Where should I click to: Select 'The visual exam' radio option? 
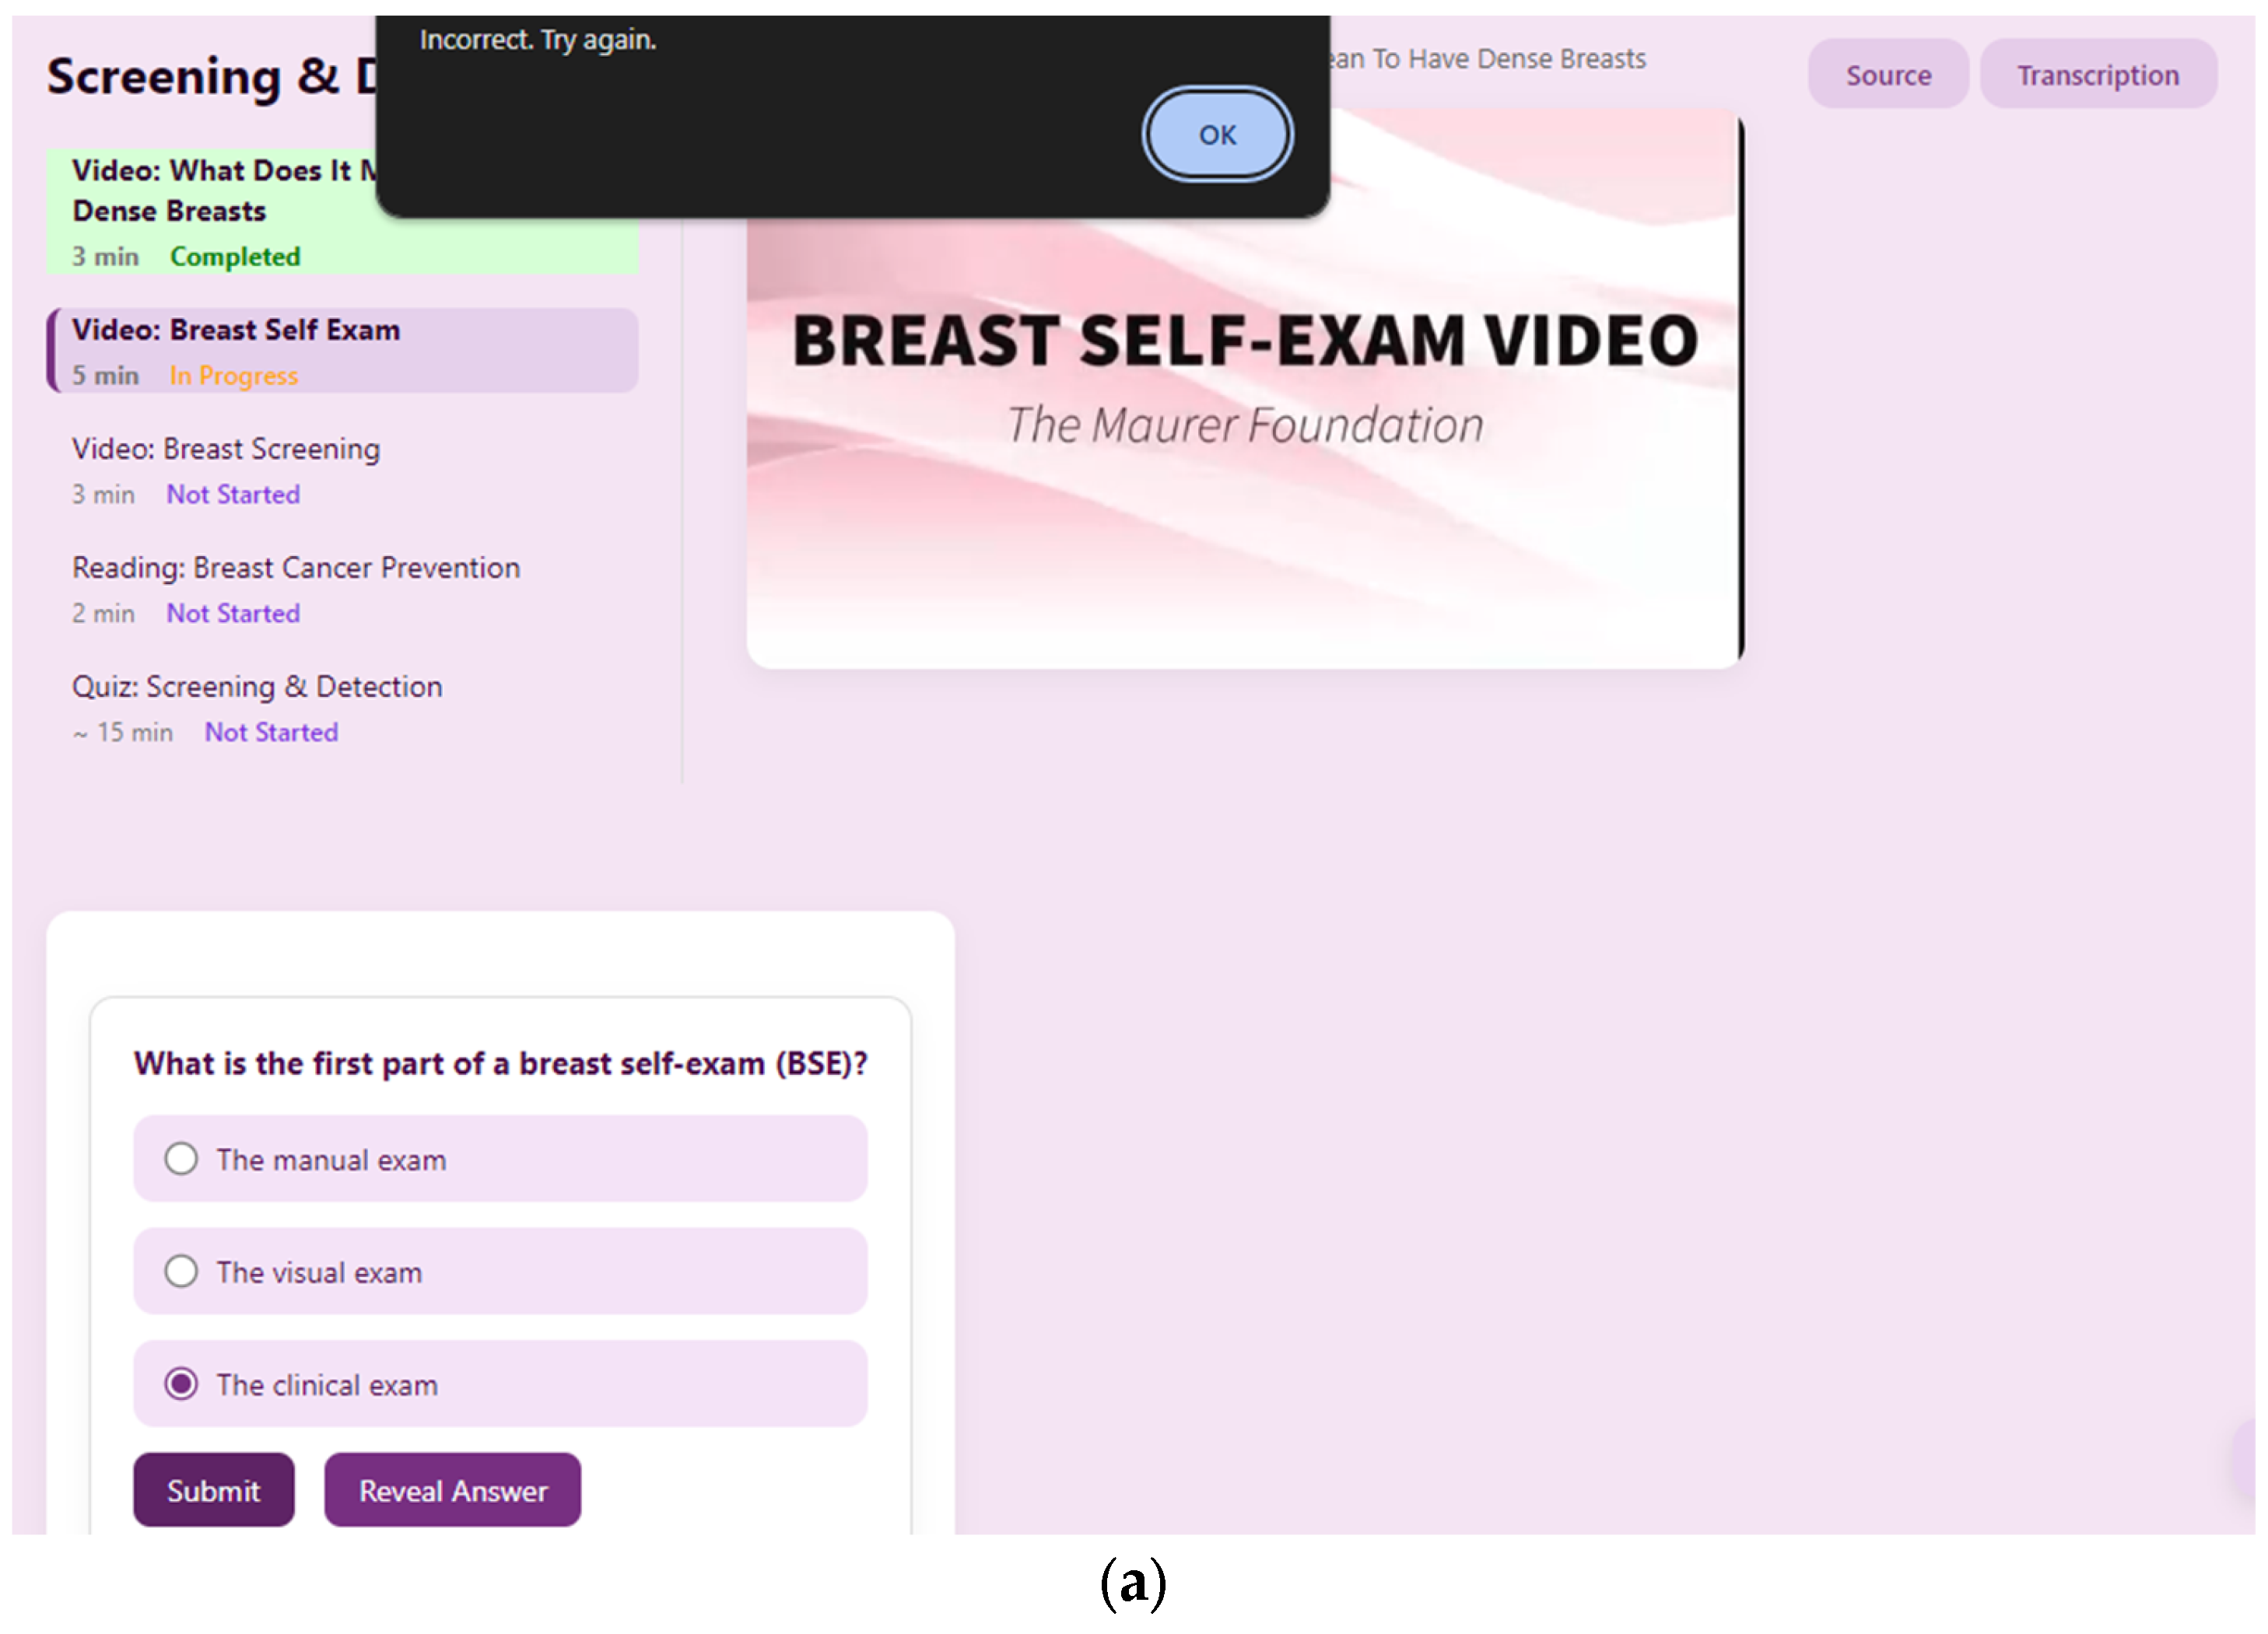[x=181, y=1272]
